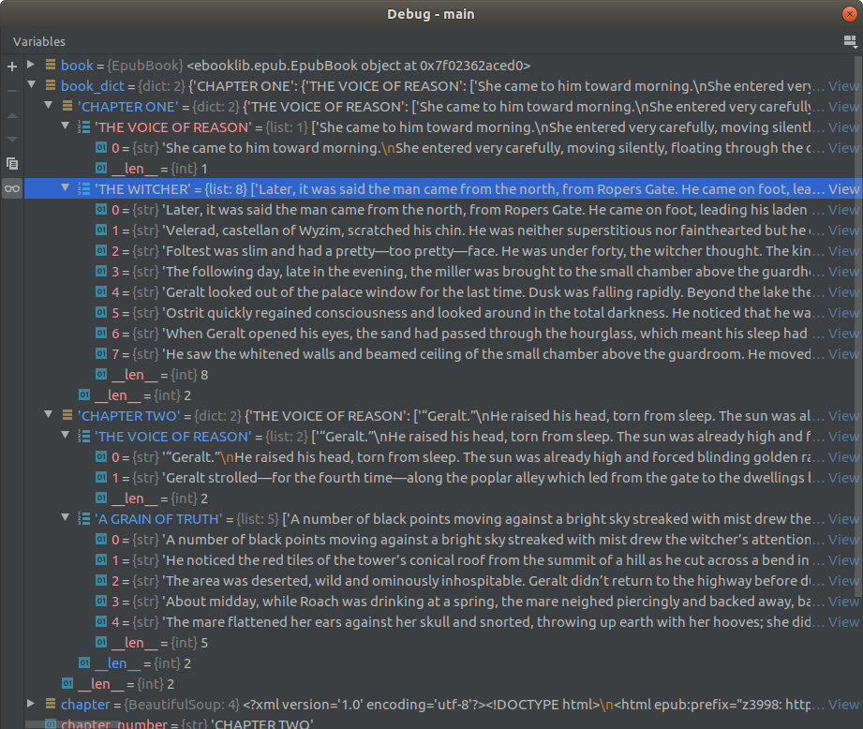Click the primitive icon beside 'Later, it was said' string
The width and height of the screenshot is (863, 729).
coord(100,209)
